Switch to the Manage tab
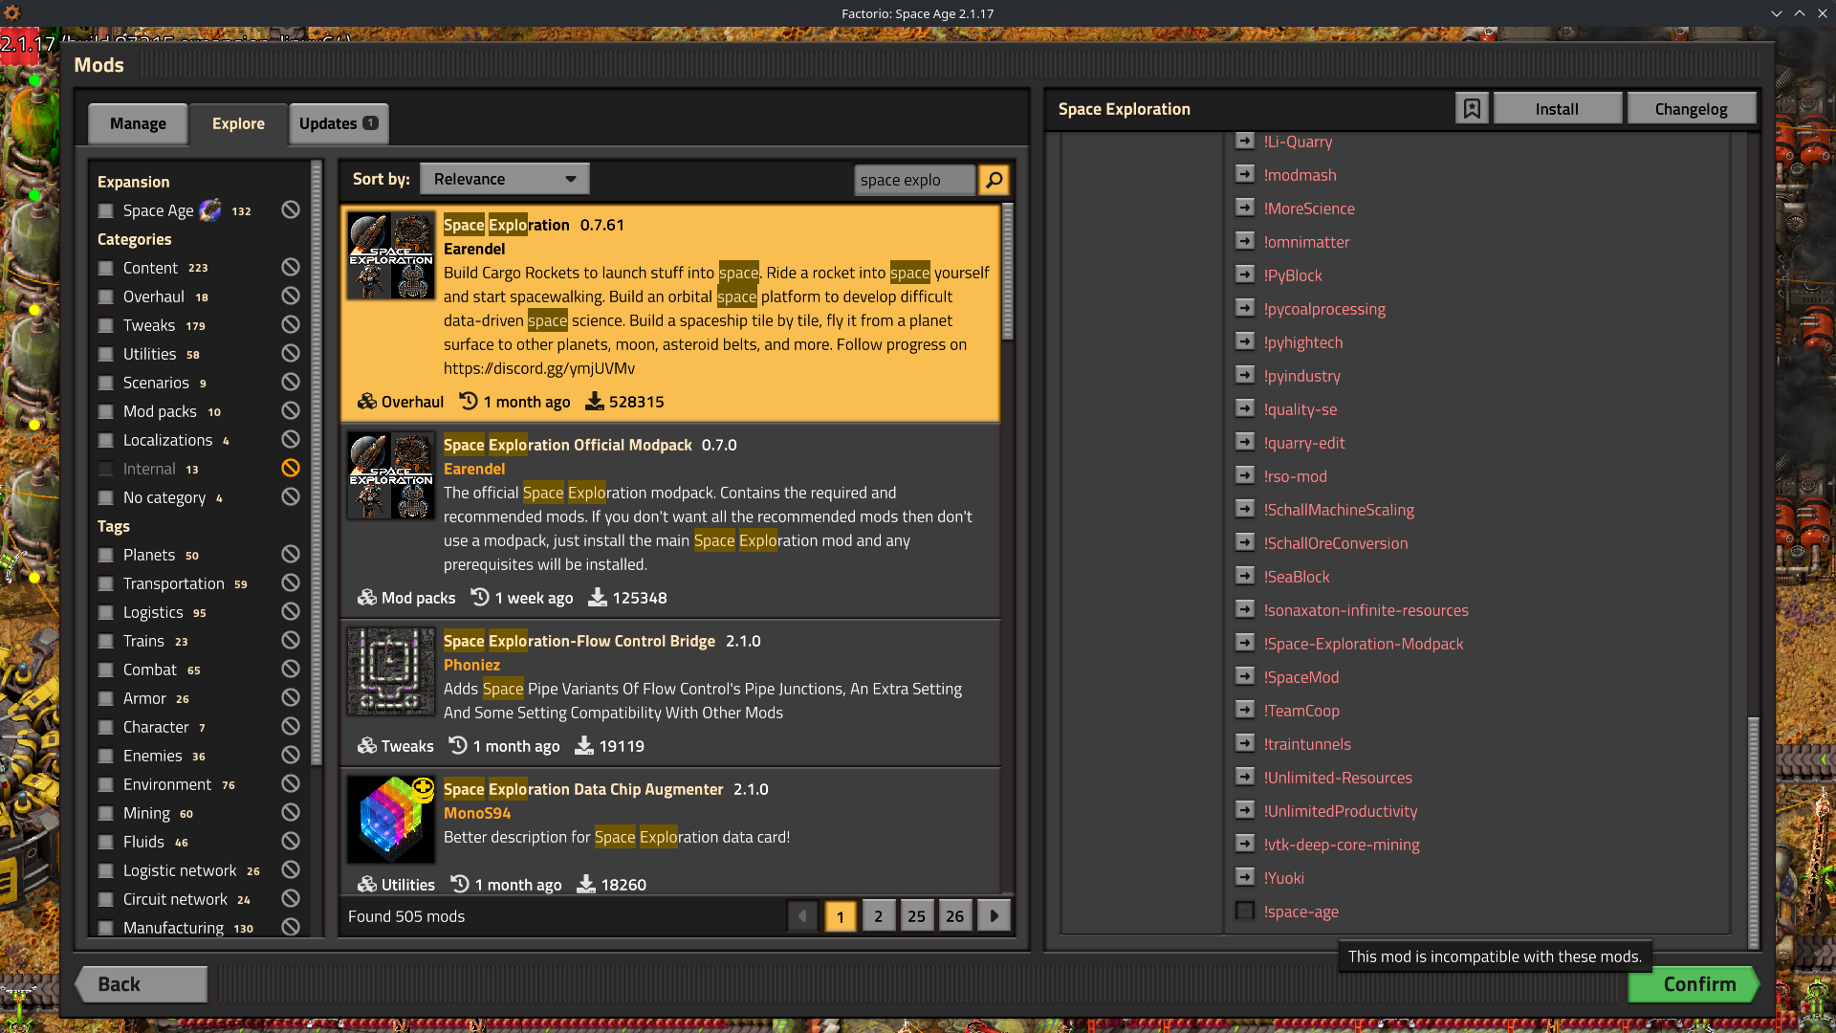This screenshot has height=1033, width=1836. pyautogui.click(x=138, y=123)
